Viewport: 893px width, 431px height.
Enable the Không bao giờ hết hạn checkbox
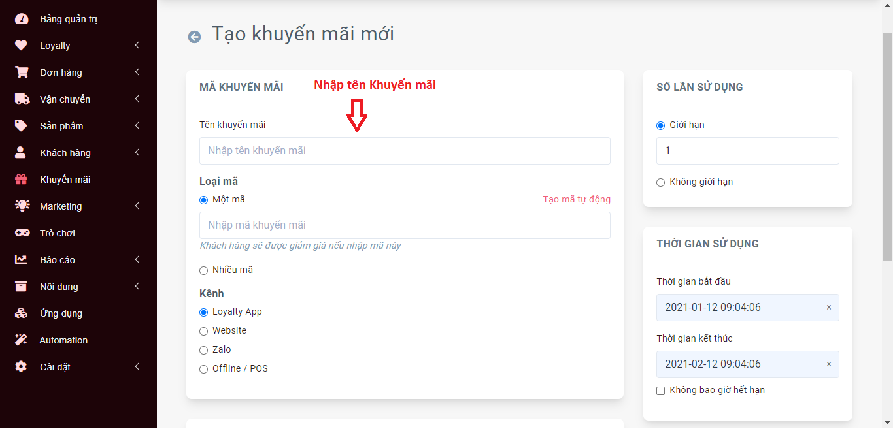tap(660, 391)
